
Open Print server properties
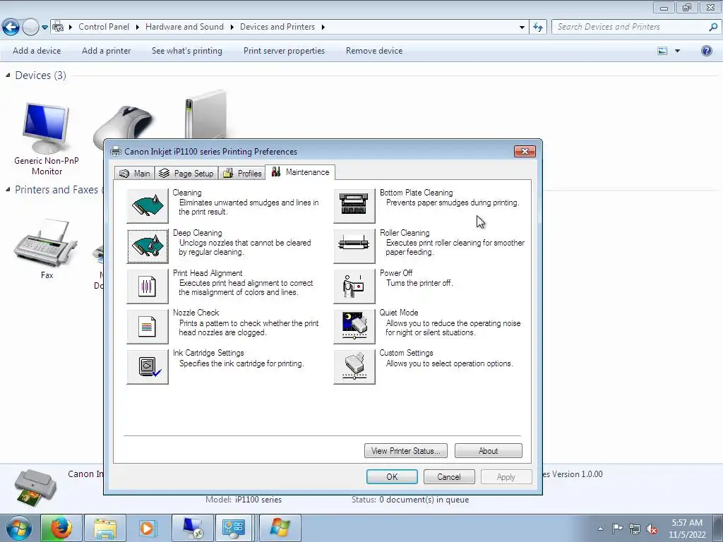point(284,51)
